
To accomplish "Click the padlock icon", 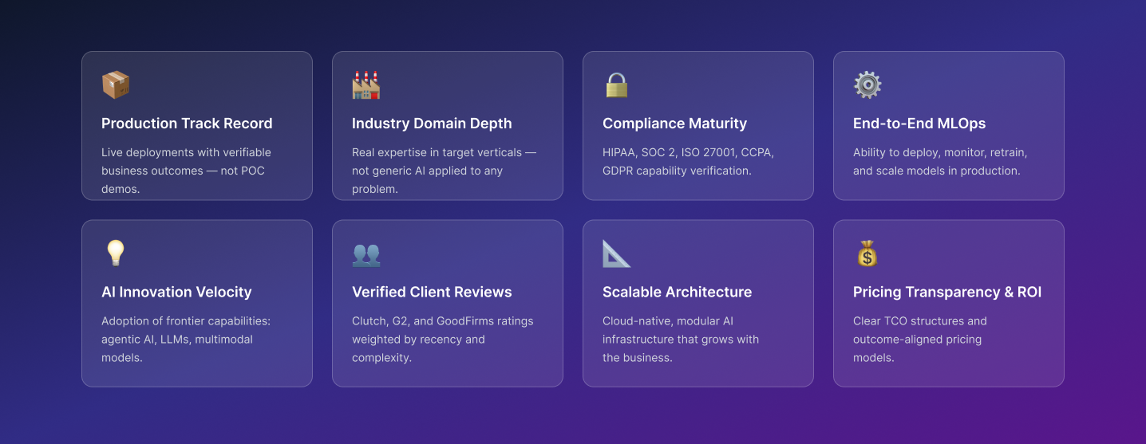I will point(617,85).
